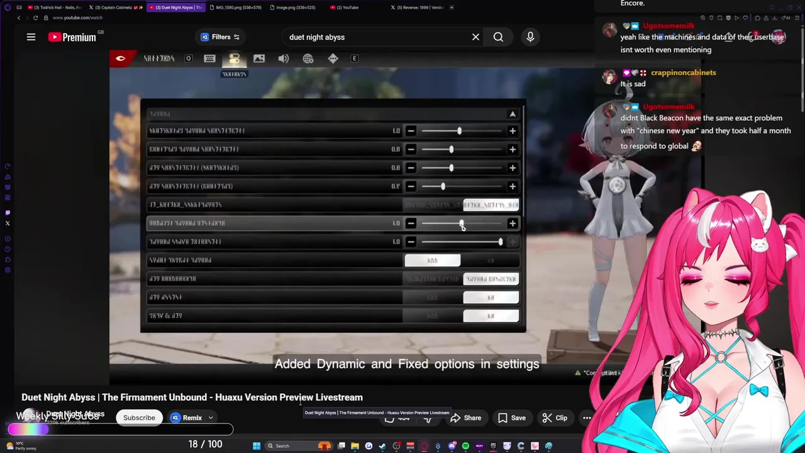Open the Filters button beside search

point(220,37)
